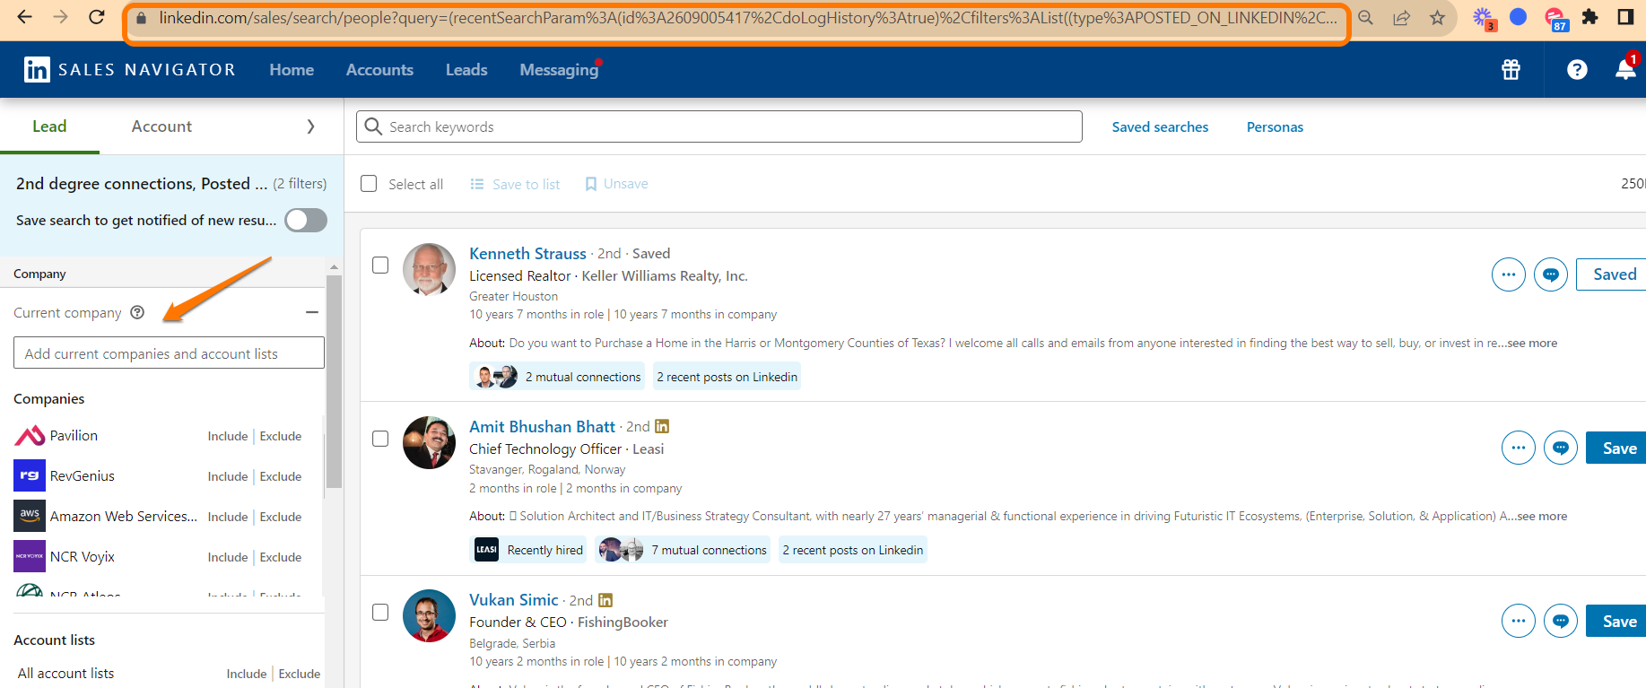Toggle save search notification switch
Viewport: 1646px width, 688px height.
click(x=306, y=221)
